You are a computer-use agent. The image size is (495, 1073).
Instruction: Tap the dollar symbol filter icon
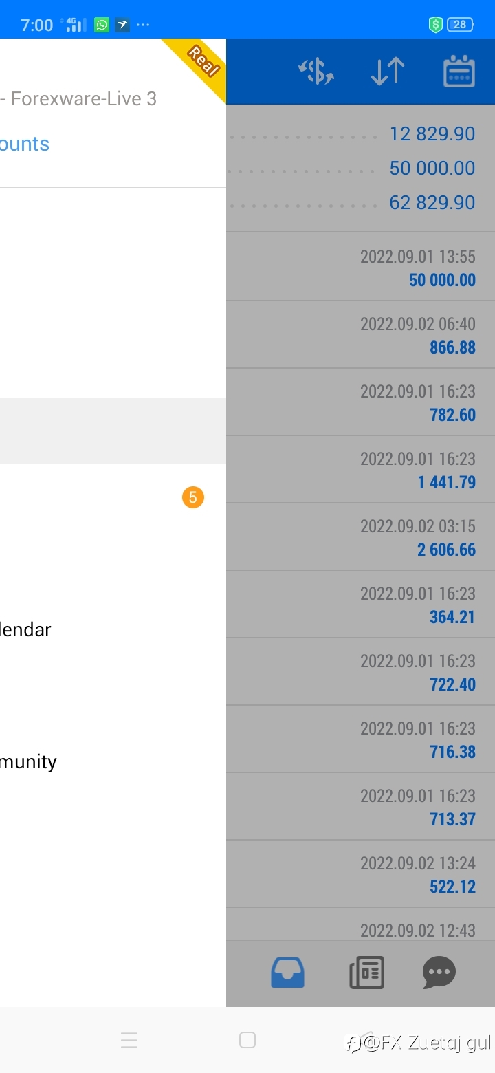tap(316, 72)
